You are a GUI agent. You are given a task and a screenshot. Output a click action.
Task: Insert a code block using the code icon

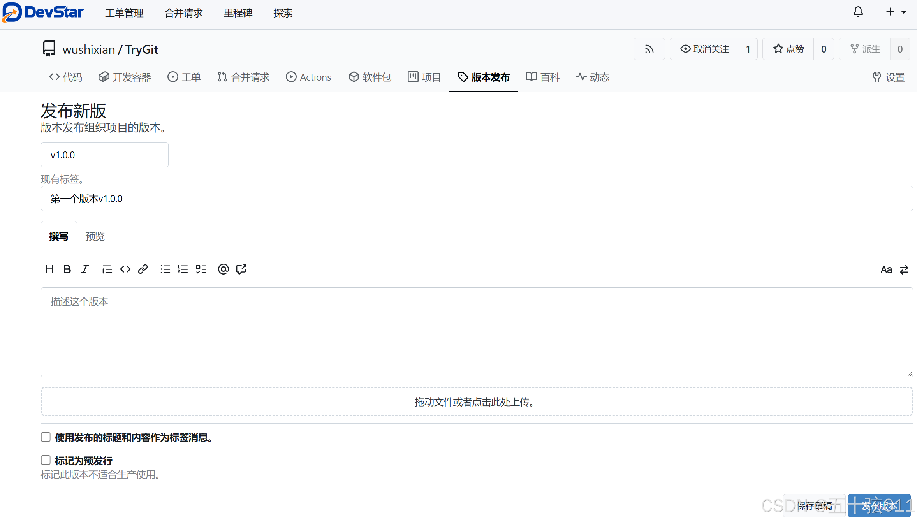(125, 269)
